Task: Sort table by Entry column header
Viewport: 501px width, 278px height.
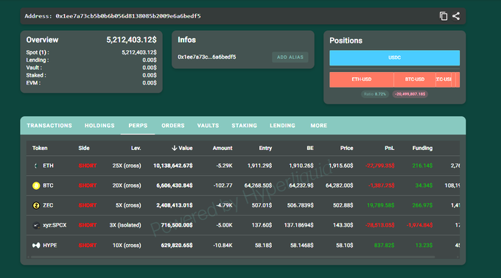Action: pyautogui.click(x=265, y=148)
